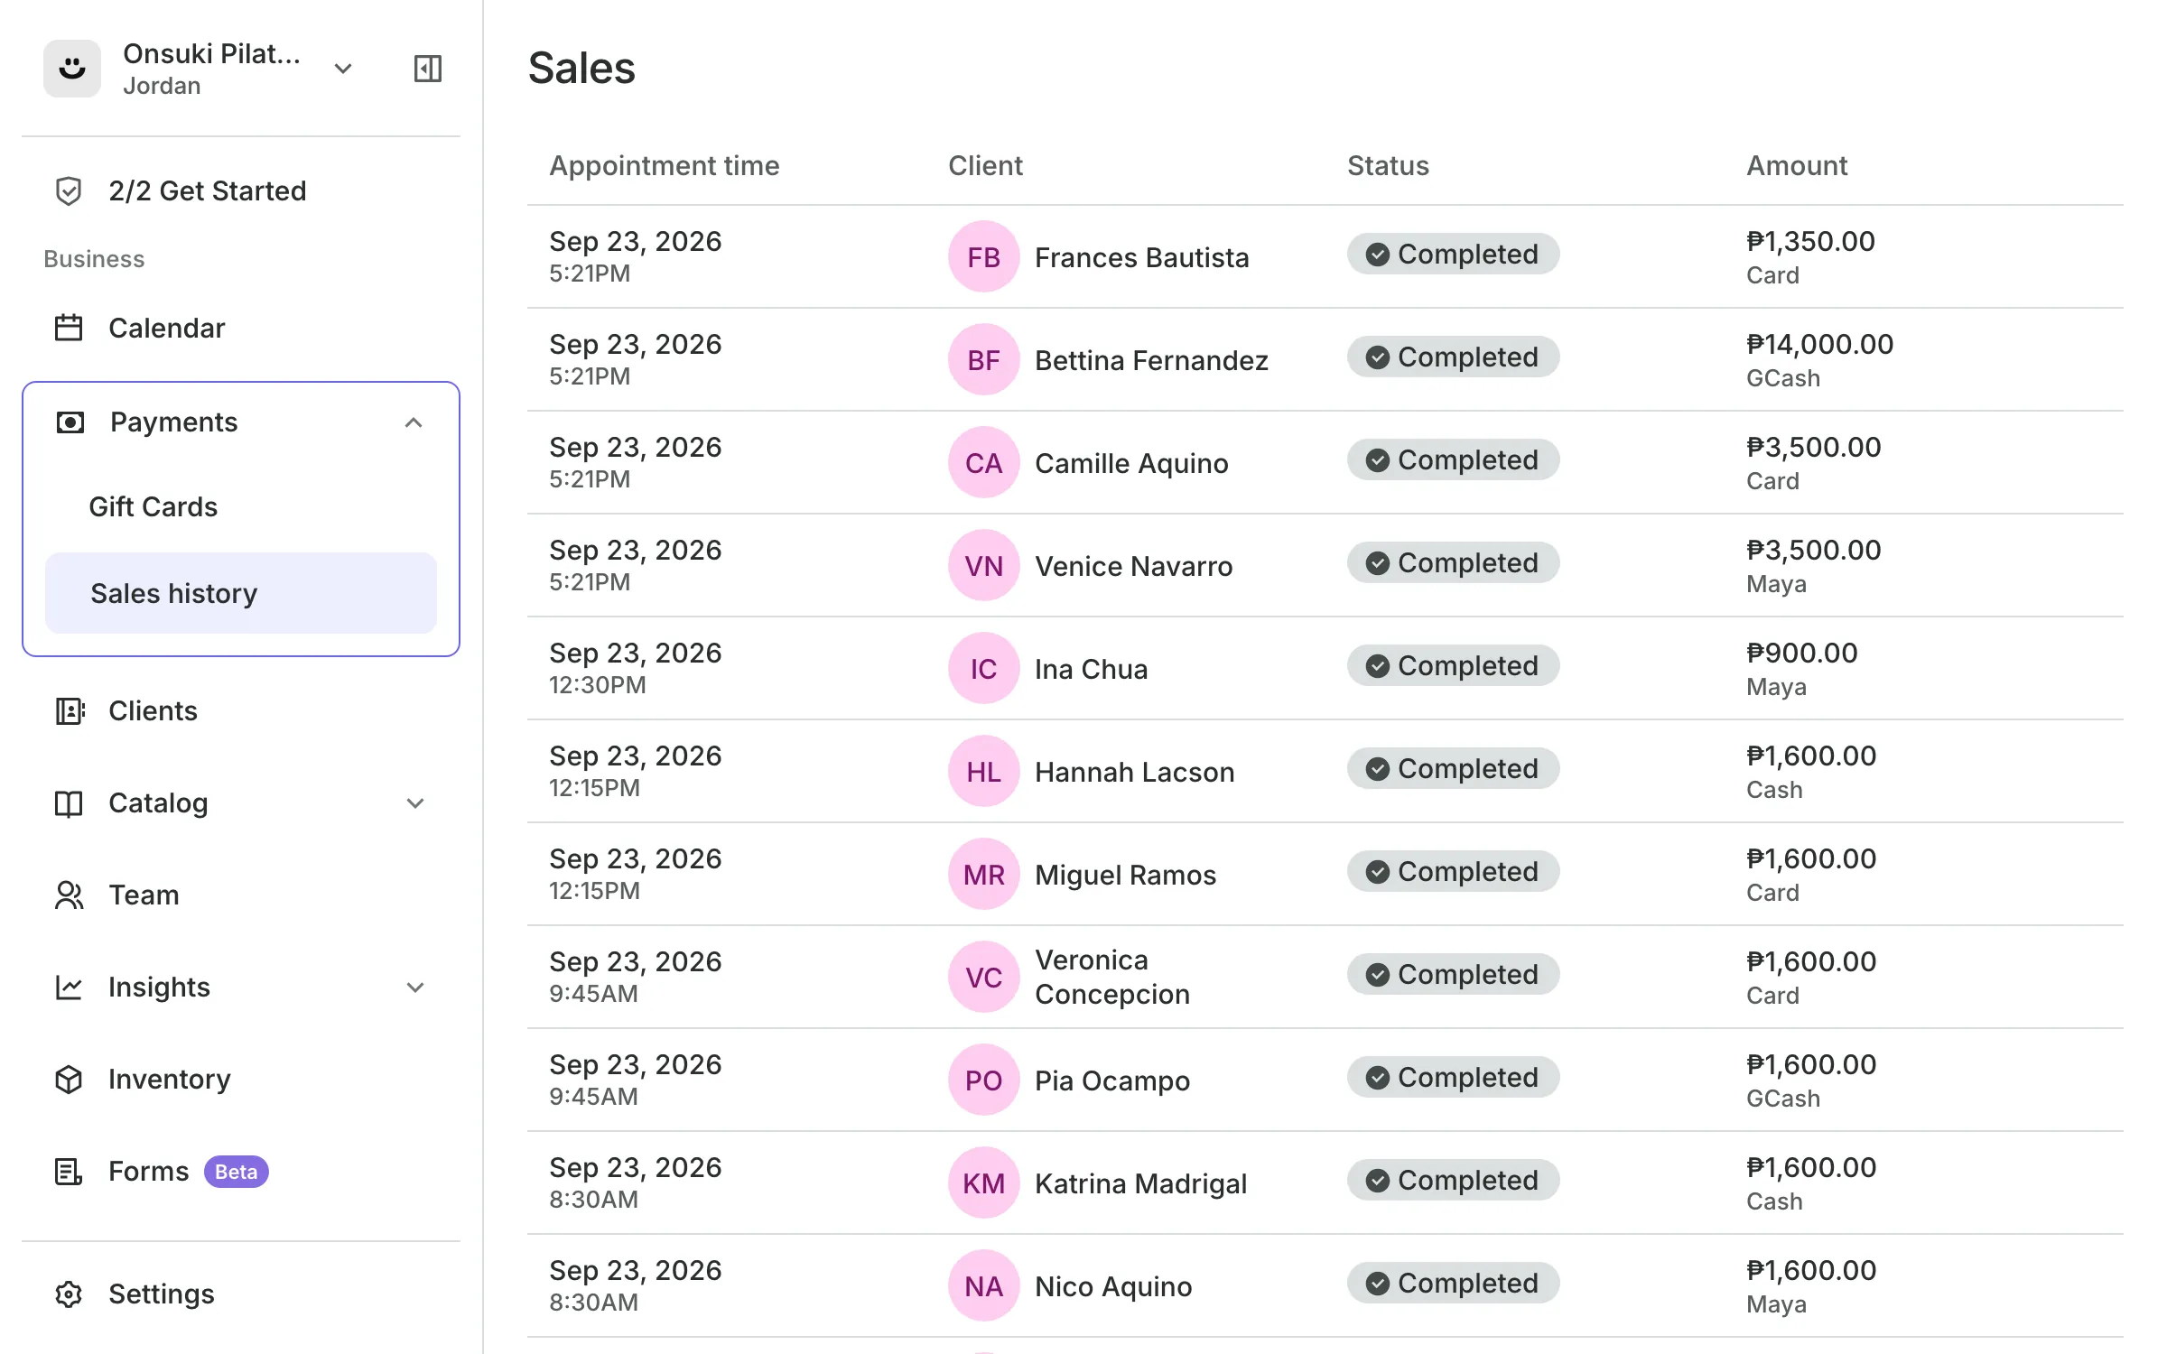Click IC avatar for Ina Chua
Image resolution: width=2167 pixels, height=1354 pixels.
[984, 669]
